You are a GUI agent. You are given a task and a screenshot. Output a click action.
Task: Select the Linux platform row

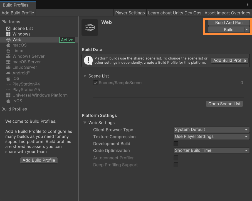pos(39,51)
